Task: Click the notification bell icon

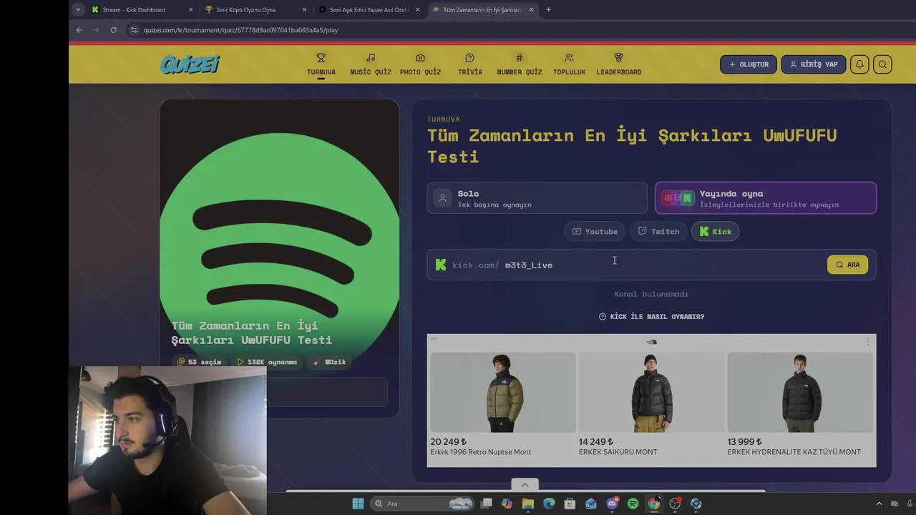Action: click(859, 64)
